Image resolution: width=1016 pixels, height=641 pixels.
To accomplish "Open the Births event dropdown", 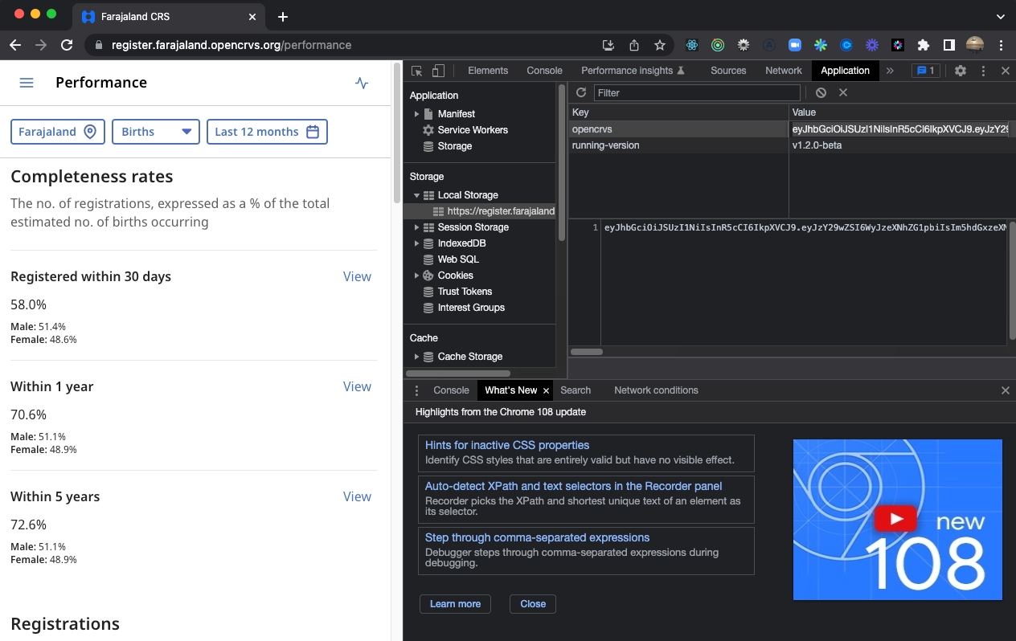I will [156, 132].
